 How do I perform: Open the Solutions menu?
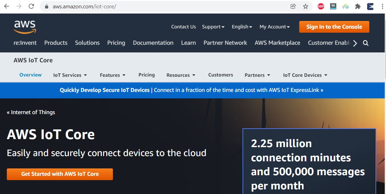pos(87,43)
